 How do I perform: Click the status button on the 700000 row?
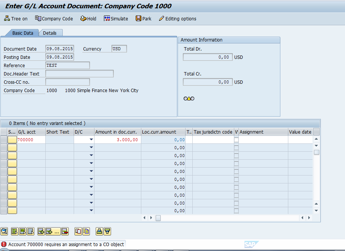[12, 140]
